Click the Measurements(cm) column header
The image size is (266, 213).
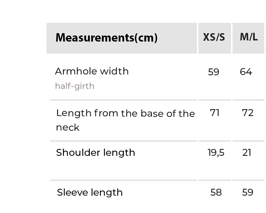[106, 38]
